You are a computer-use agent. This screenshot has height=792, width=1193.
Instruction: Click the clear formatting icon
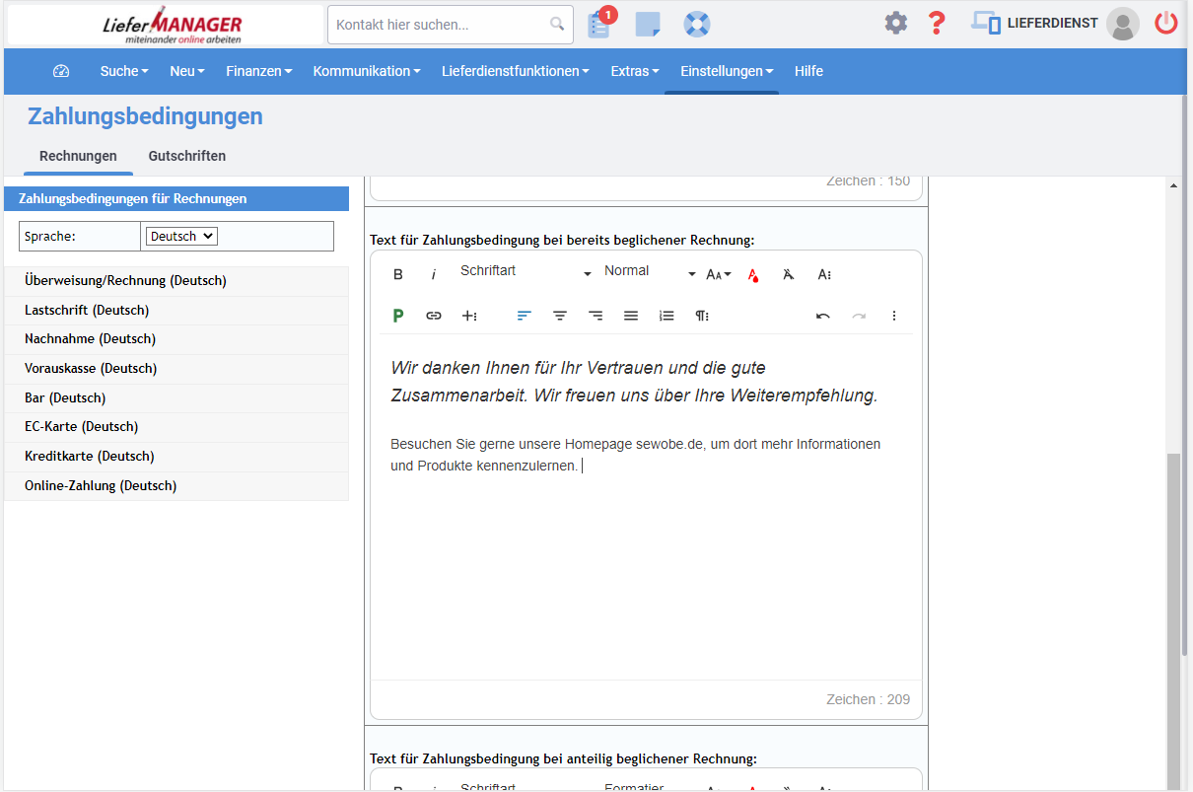[788, 274]
